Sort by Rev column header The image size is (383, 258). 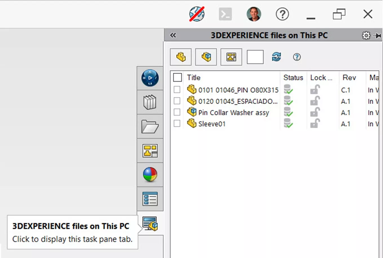coord(349,77)
